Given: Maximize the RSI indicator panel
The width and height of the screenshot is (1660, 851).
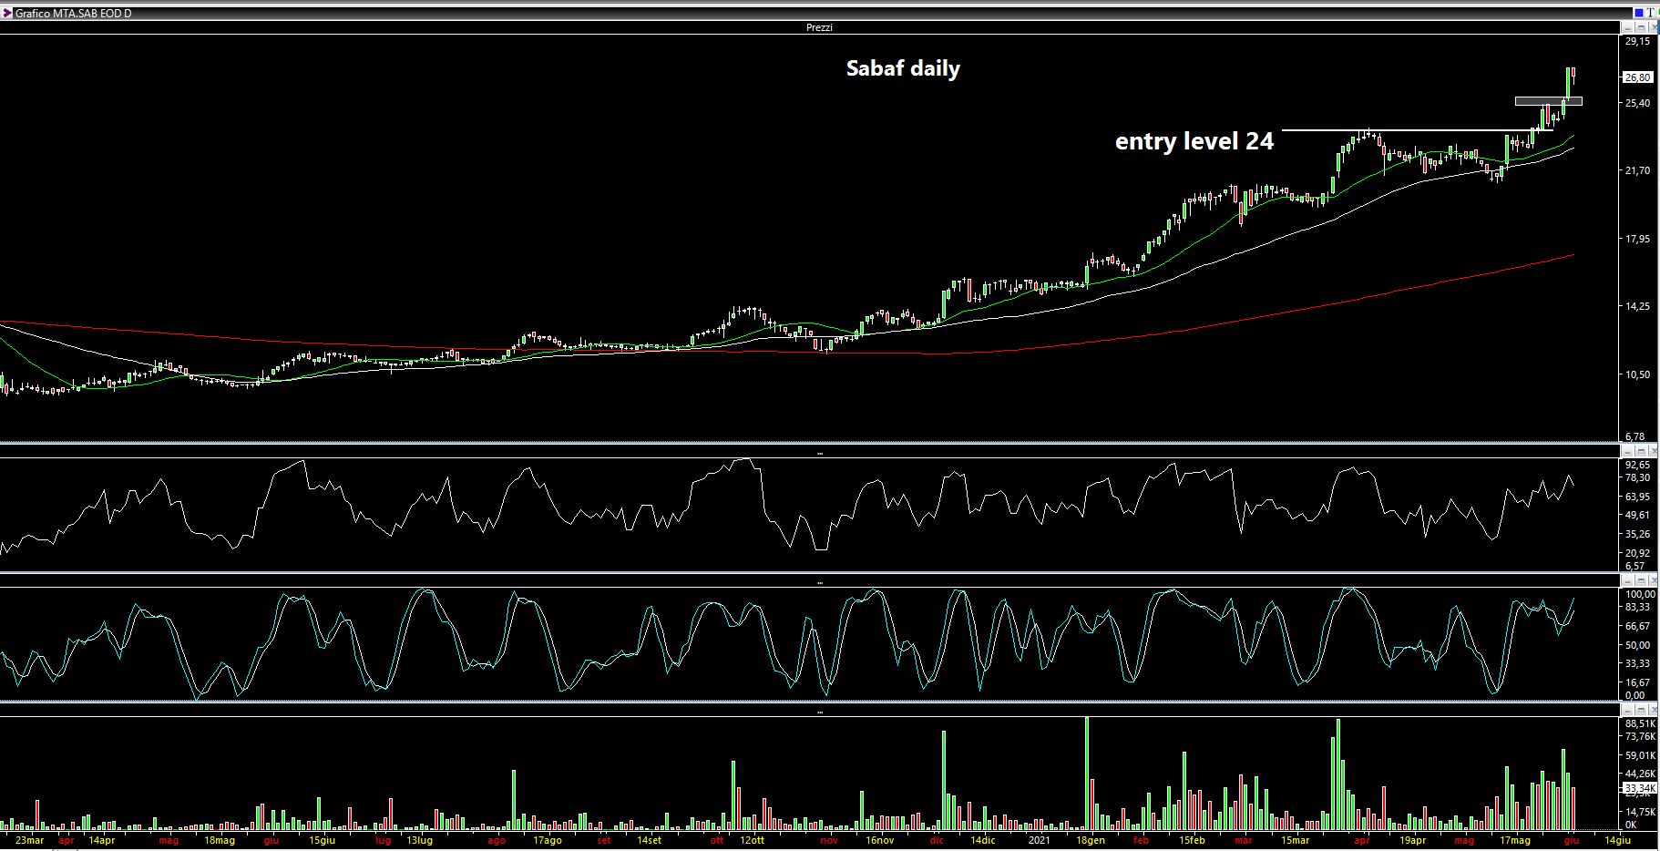Looking at the screenshot, I should point(1641,451).
